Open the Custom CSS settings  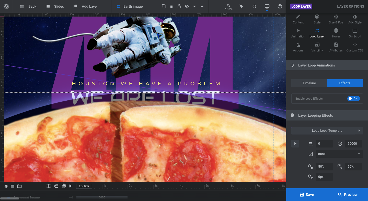[x=355, y=47]
